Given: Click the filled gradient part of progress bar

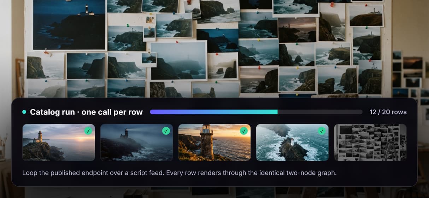Looking at the screenshot, I should pos(213,112).
